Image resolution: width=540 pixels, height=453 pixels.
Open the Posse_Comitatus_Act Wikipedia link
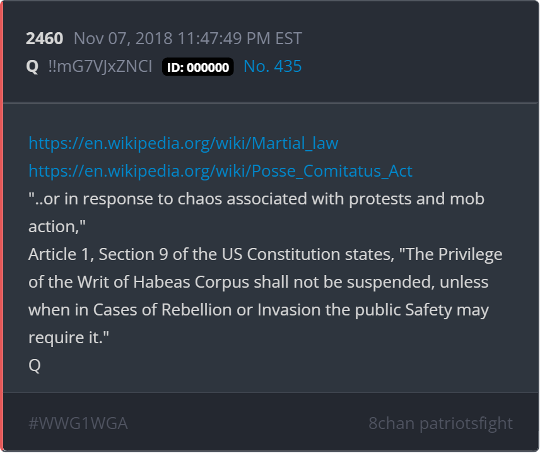coord(220,171)
